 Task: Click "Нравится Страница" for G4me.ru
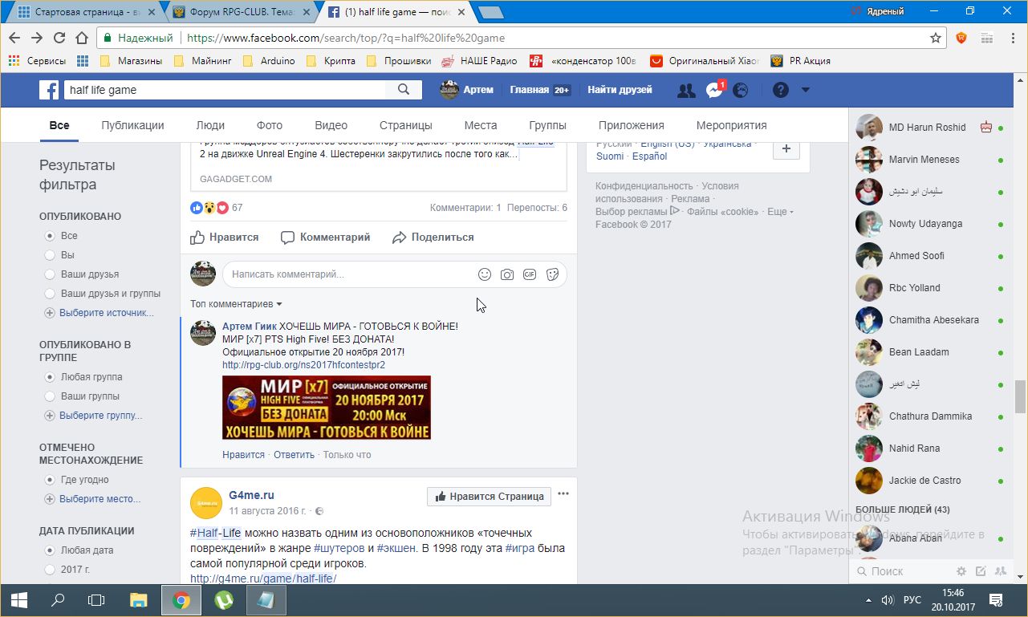point(490,497)
